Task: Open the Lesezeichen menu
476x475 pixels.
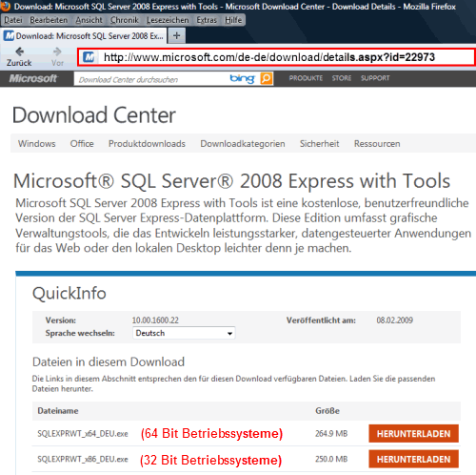Action: click(168, 20)
